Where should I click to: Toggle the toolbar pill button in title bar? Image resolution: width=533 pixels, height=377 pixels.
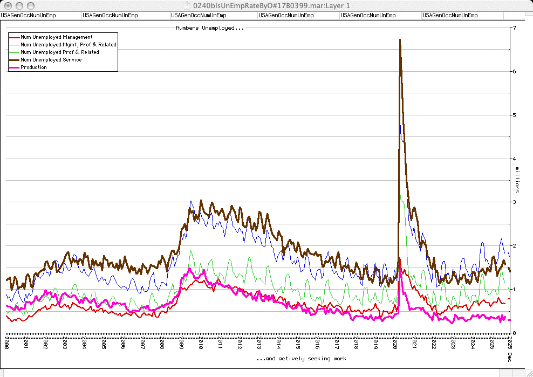point(522,5)
